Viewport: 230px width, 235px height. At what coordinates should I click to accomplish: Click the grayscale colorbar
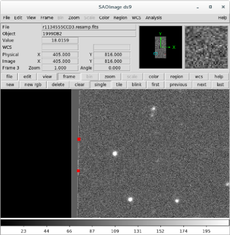click(x=115, y=223)
